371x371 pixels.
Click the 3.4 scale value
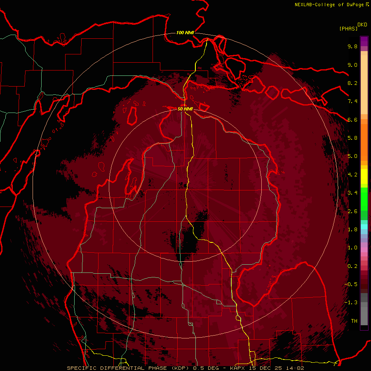click(352, 193)
